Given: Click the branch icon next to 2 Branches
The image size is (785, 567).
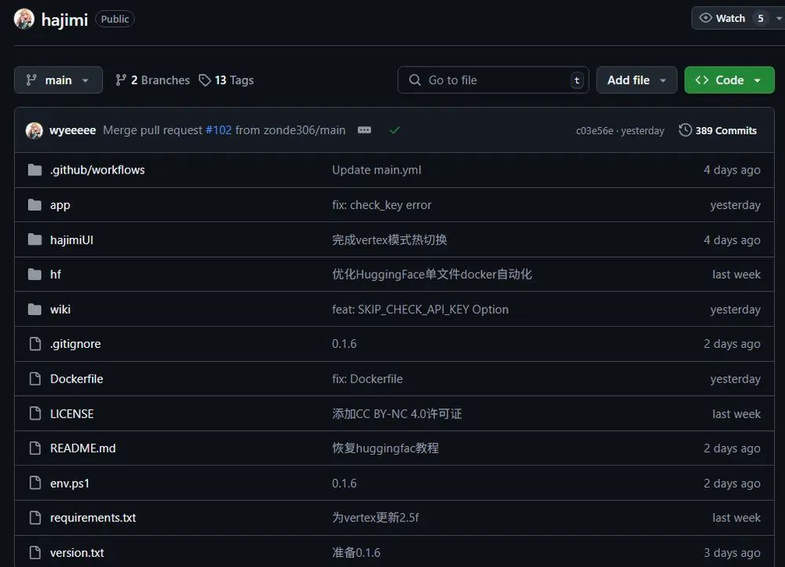Looking at the screenshot, I should click(x=121, y=79).
